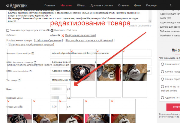Click the red ОТВЕТ poll button
Screen dimensions: 180x123
click(x=173, y=107)
